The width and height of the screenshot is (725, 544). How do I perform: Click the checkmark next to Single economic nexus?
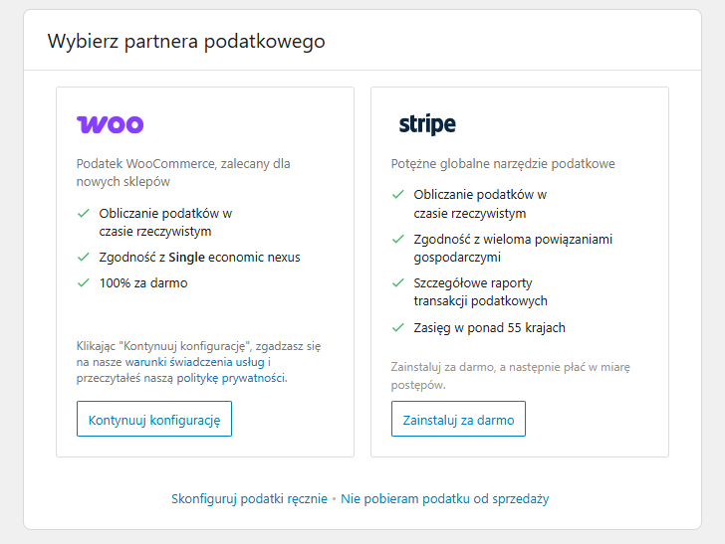coord(83,257)
